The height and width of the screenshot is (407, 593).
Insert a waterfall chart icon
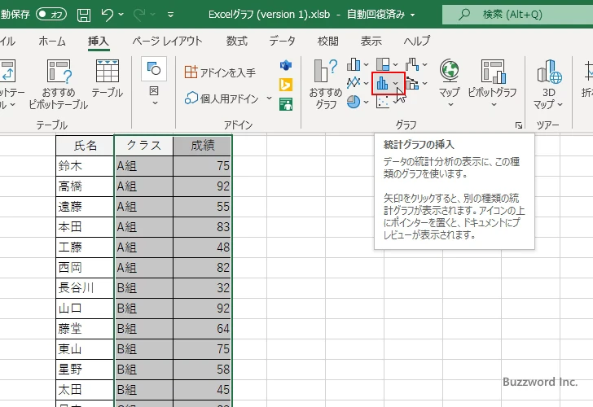pos(412,64)
